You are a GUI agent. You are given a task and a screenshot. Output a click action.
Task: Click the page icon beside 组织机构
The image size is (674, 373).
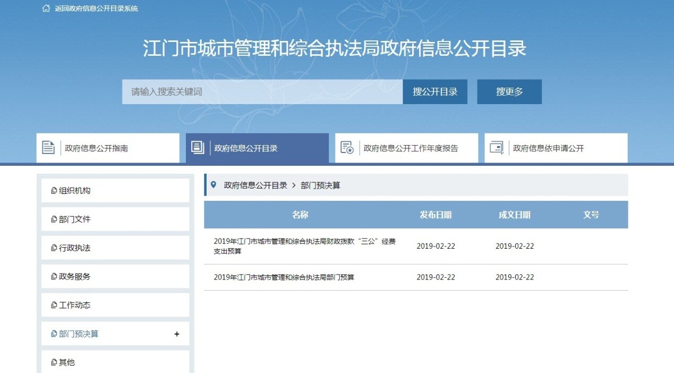(53, 190)
